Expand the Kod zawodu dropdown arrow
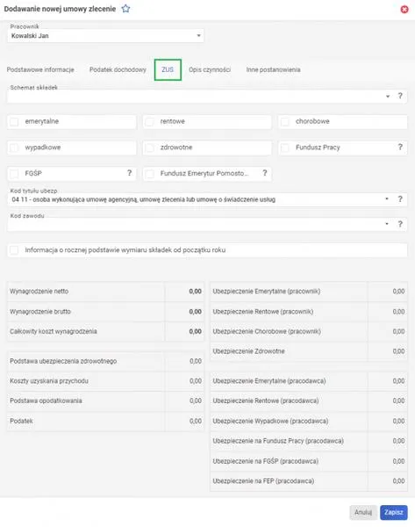 pos(387,224)
